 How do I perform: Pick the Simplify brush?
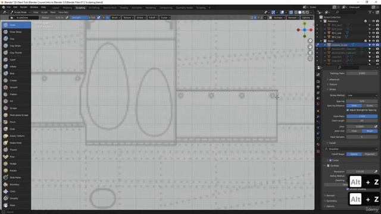pyautogui.click(x=16, y=198)
